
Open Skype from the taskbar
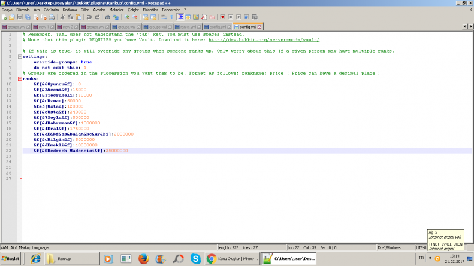195,259
